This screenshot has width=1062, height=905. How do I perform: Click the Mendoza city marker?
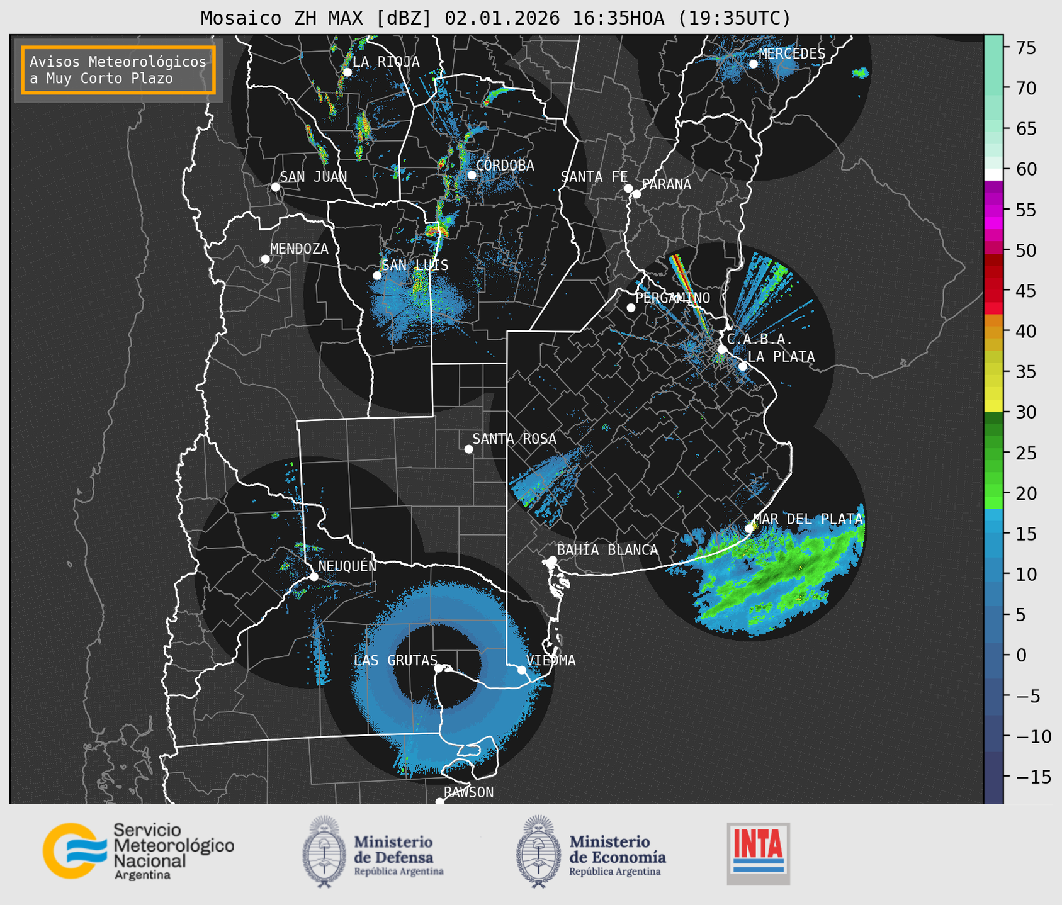265,259
